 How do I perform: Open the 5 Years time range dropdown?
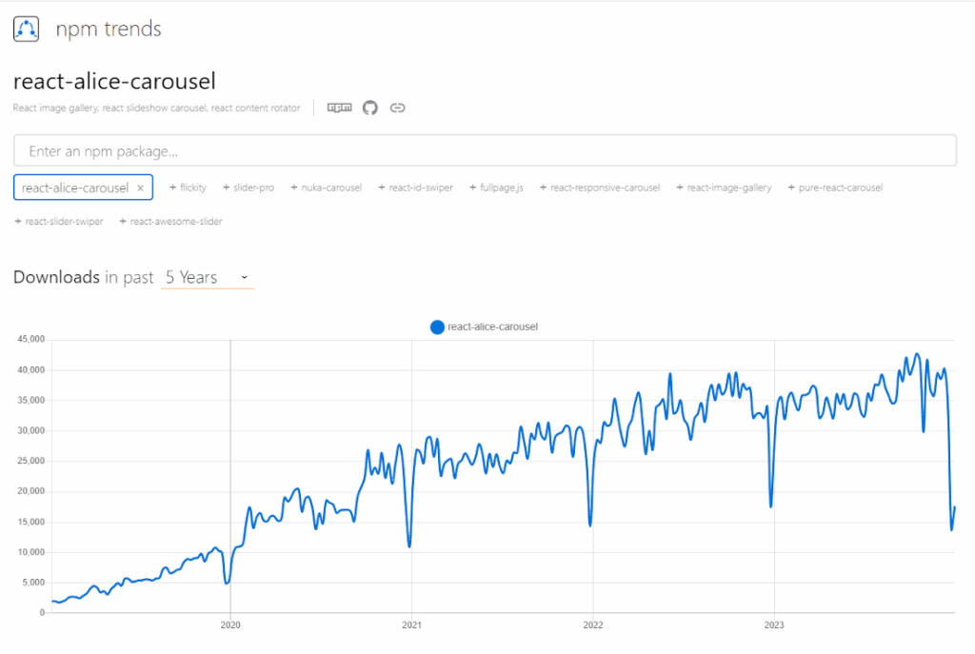pyautogui.click(x=205, y=277)
